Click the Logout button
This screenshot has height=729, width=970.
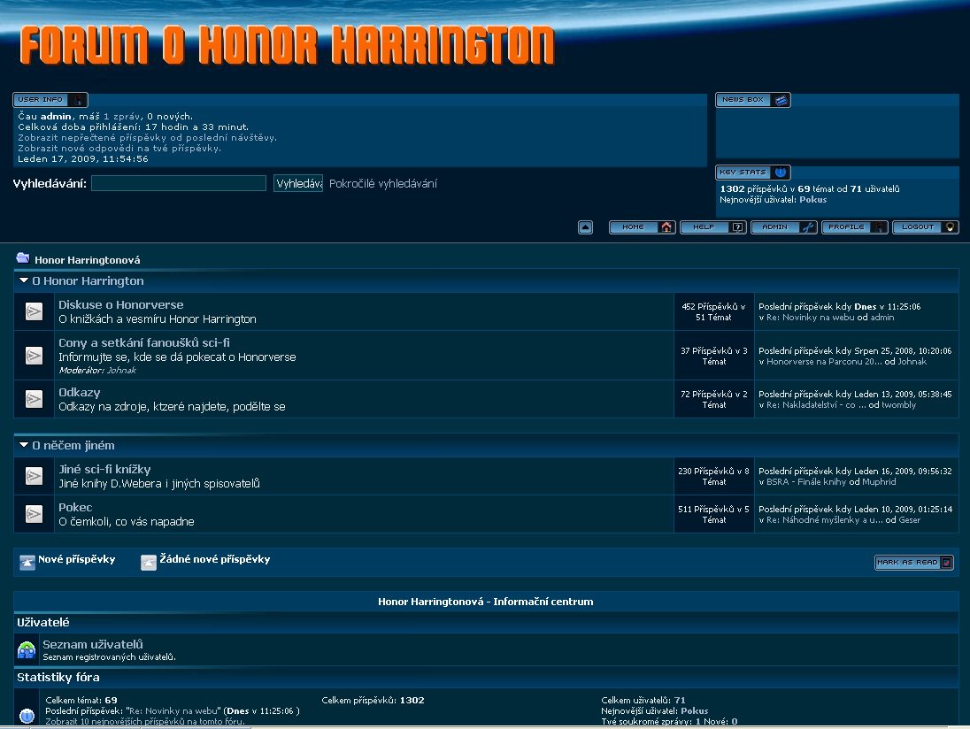pos(925,227)
